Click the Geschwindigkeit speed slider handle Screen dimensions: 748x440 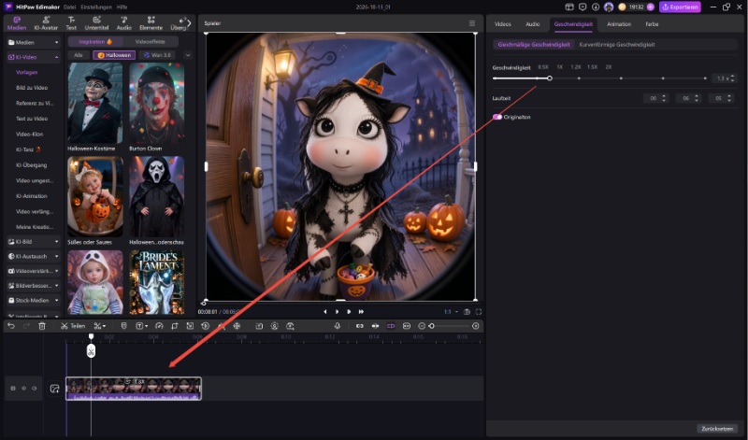tap(550, 78)
